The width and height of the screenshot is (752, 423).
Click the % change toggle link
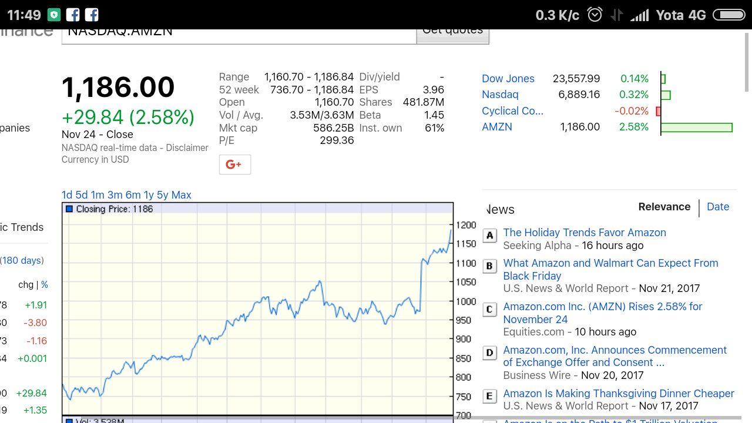(x=45, y=285)
